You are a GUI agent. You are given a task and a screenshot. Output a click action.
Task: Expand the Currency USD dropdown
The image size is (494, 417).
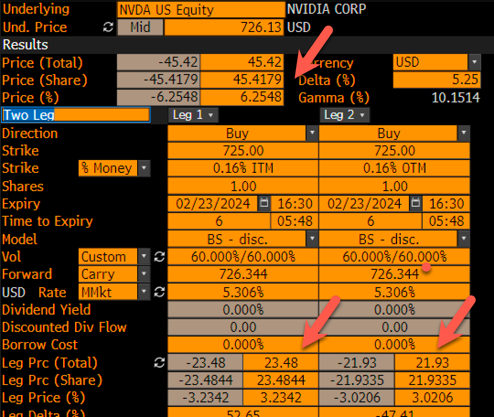coord(474,62)
